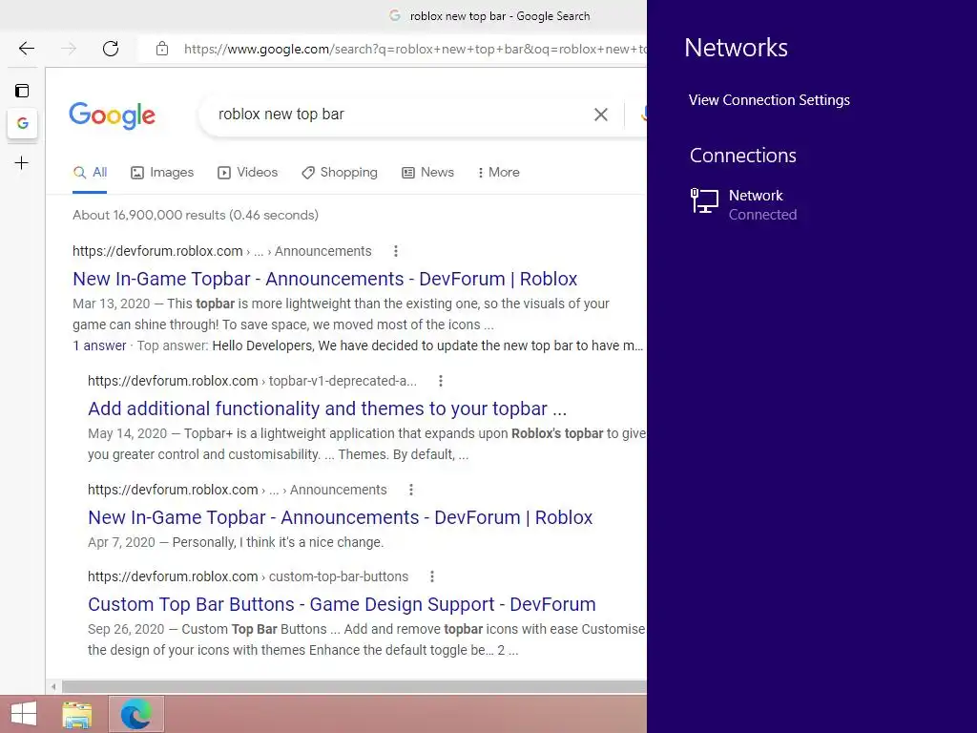Click the wired network computer icon
Screen dimensions: 977x733
704,201
